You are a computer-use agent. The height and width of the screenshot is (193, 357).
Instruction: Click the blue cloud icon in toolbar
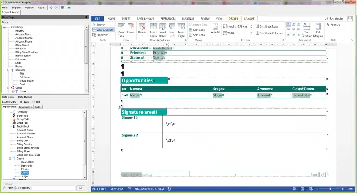click(x=69, y=7)
